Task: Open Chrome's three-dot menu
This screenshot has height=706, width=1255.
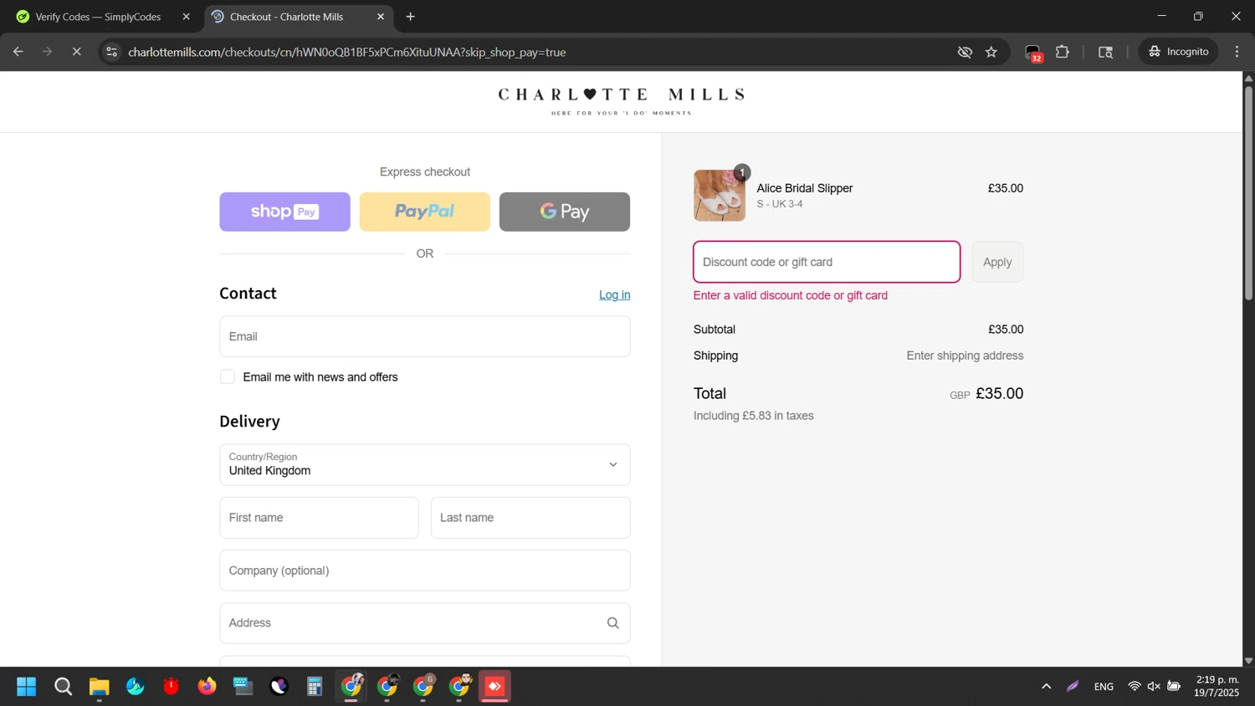Action: pos(1237,52)
